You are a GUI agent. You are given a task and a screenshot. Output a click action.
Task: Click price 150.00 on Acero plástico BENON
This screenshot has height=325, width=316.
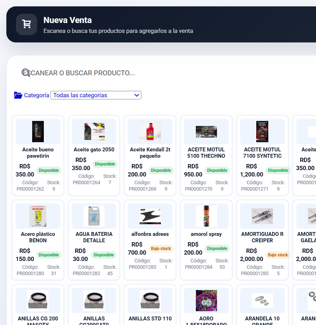[25, 259]
